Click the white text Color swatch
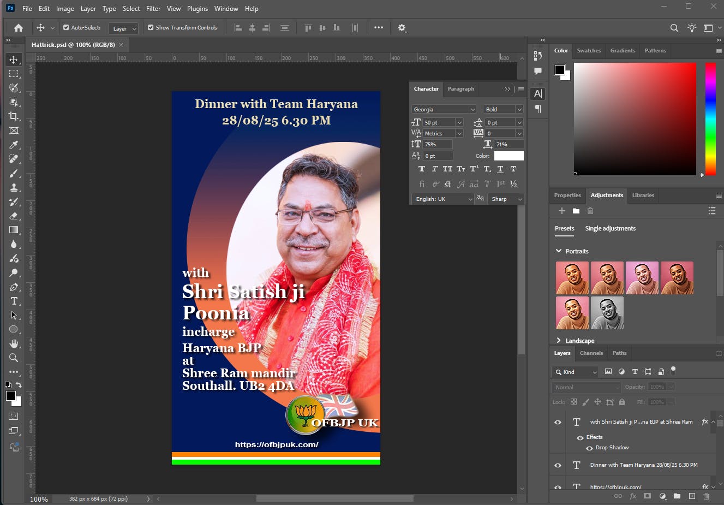The height and width of the screenshot is (505, 724). [x=508, y=156]
